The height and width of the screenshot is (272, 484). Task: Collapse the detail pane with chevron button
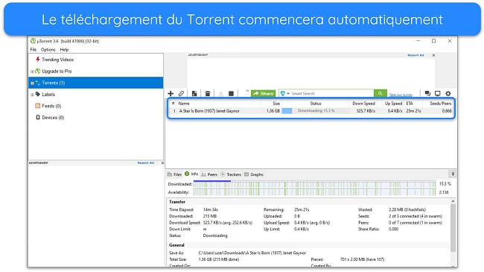[453, 174]
